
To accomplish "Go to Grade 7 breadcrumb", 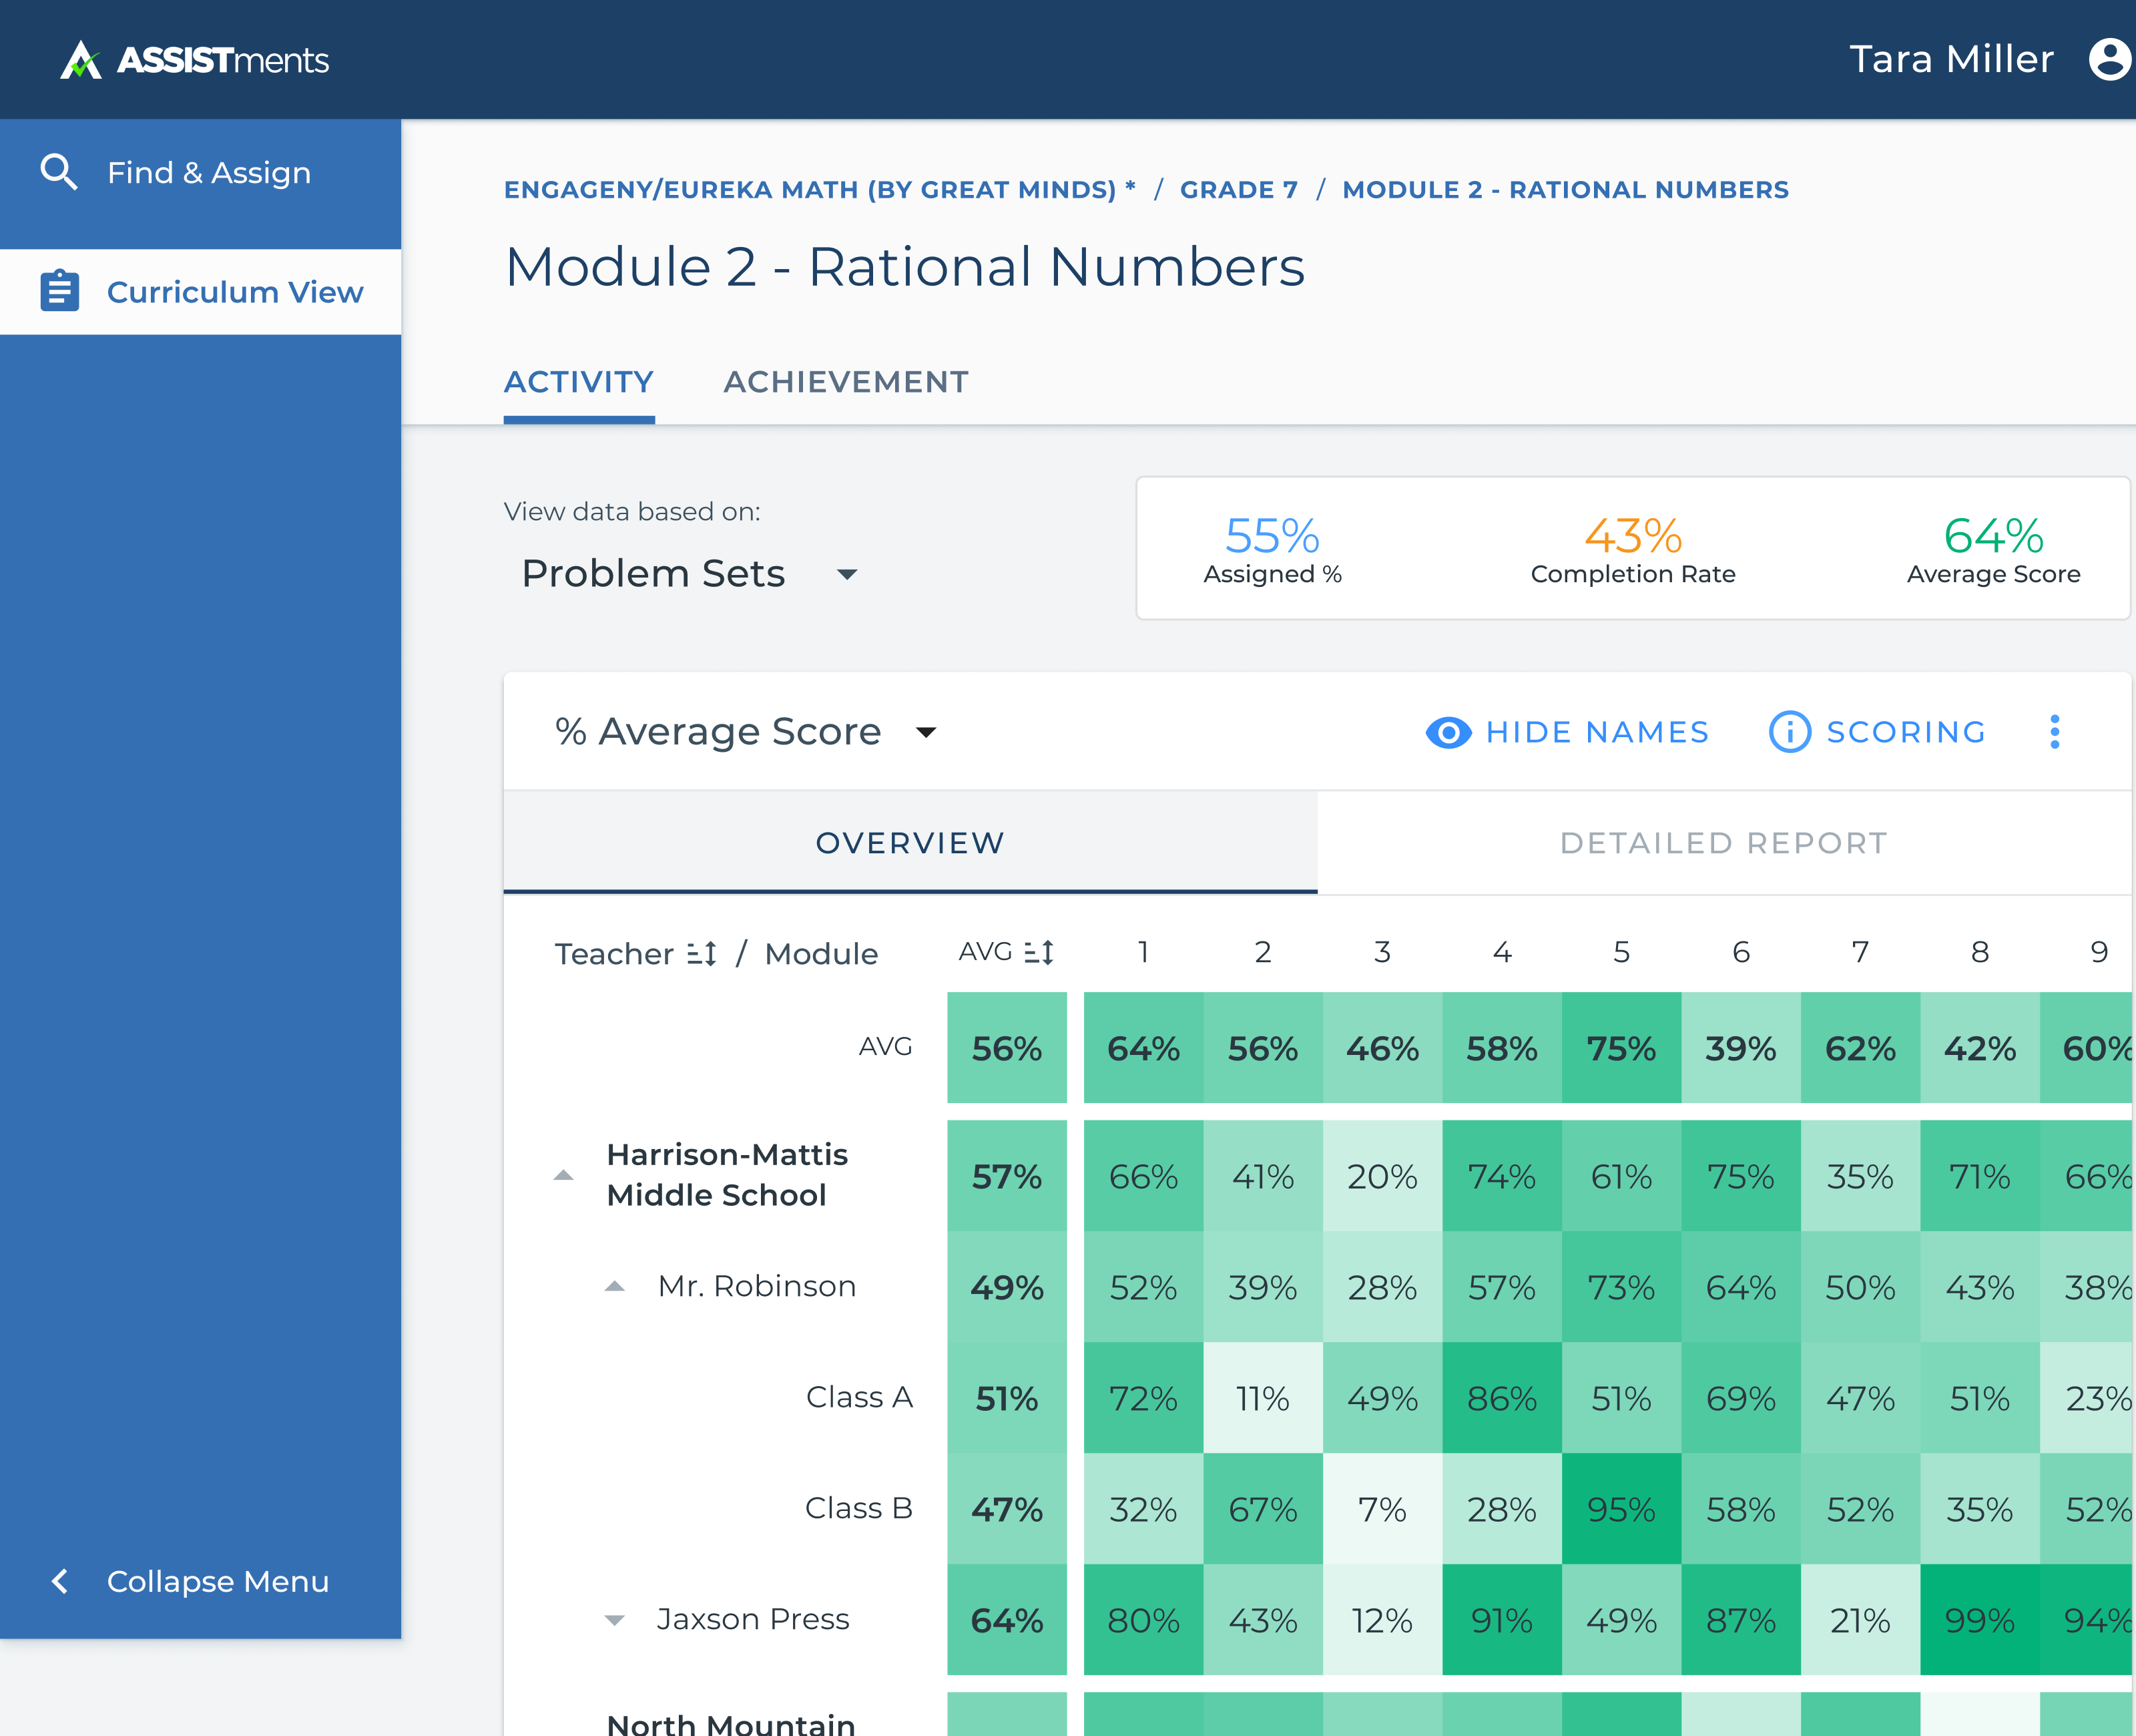I will pos(1238,189).
